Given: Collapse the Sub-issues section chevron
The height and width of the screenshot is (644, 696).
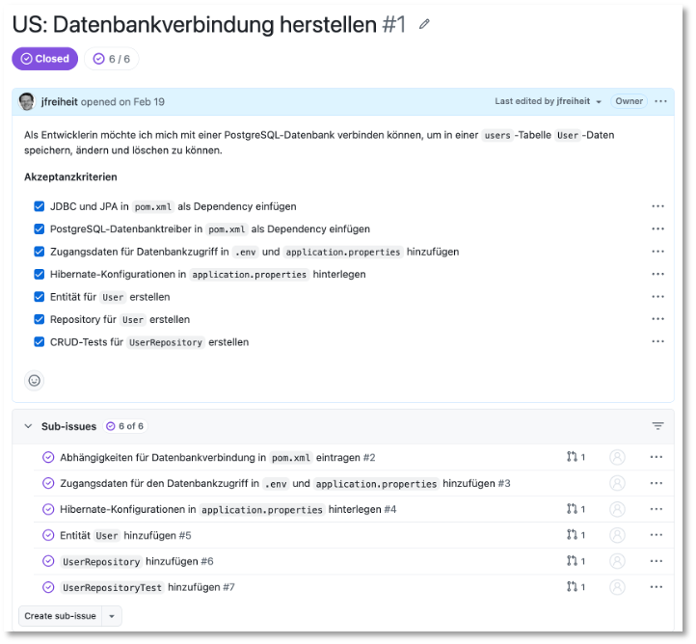Looking at the screenshot, I should click(x=28, y=426).
